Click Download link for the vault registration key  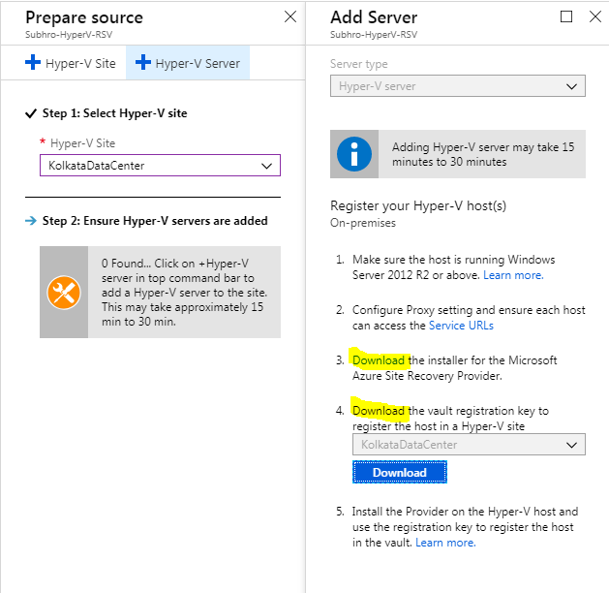point(379,411)
